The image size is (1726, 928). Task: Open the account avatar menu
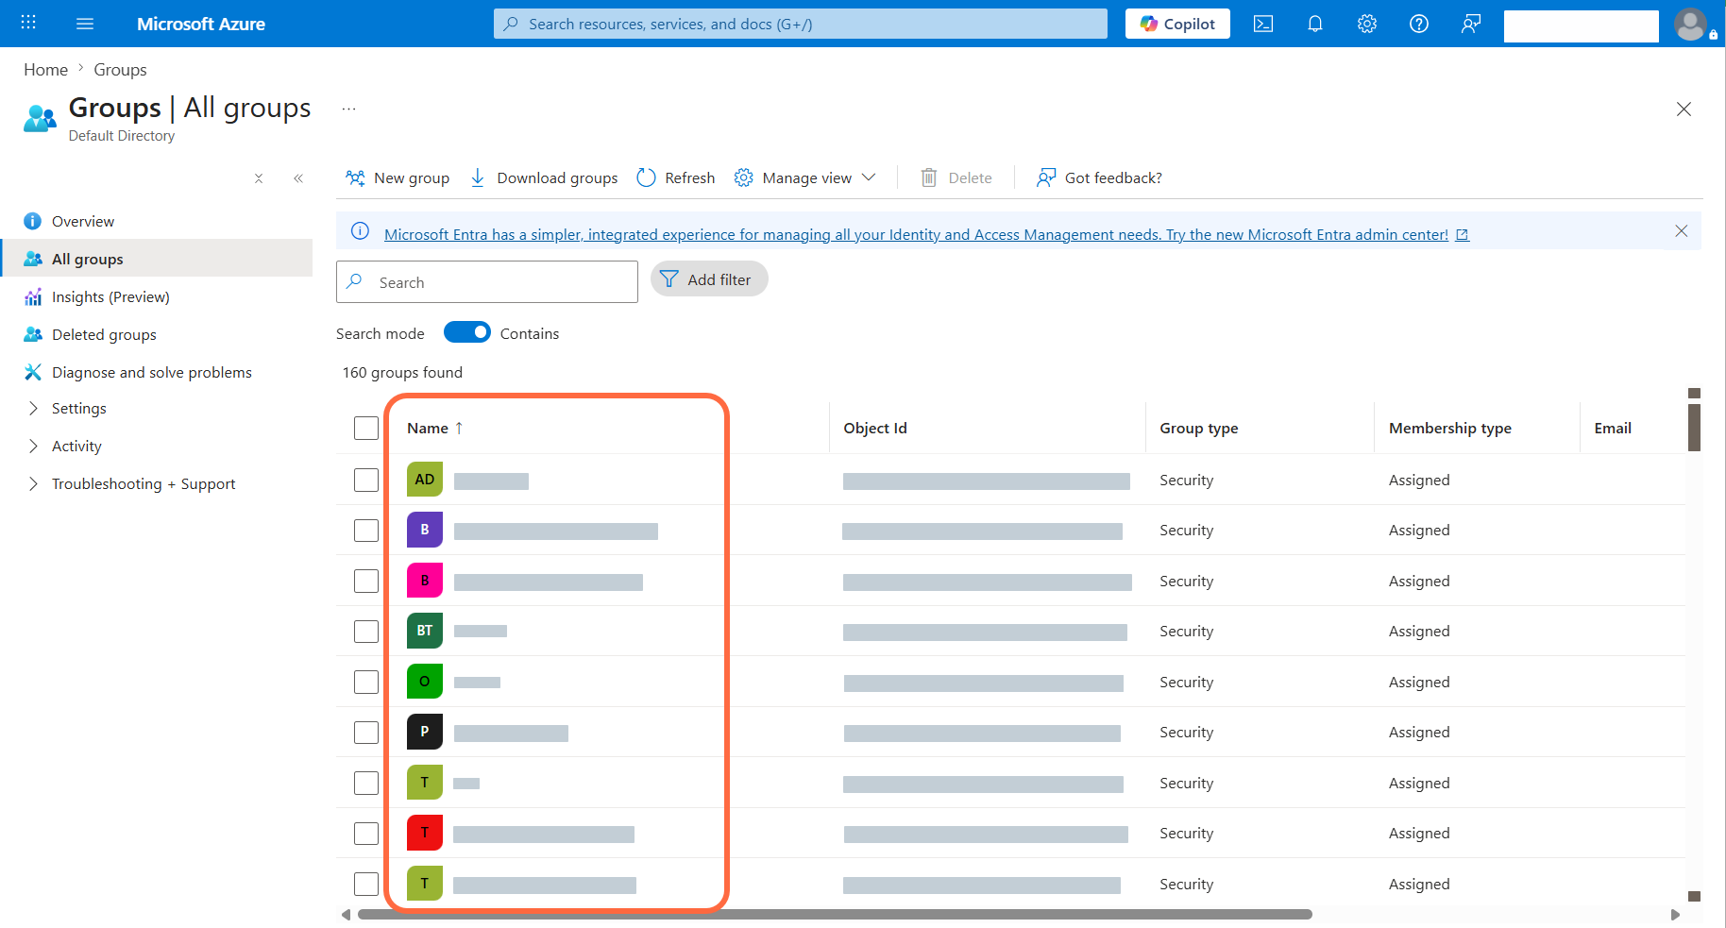[x=1691, y=24]
